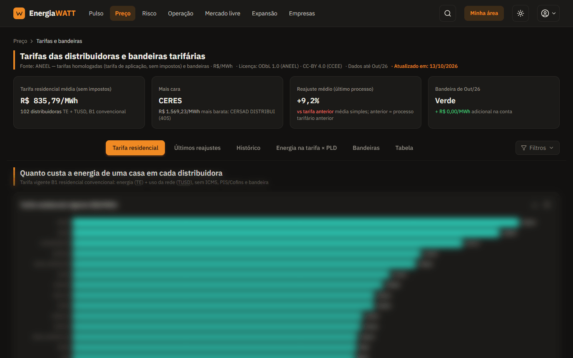Click the '102 distribuidoras' text
Screen dimensions: 573x358
click(x=41, y=112)
